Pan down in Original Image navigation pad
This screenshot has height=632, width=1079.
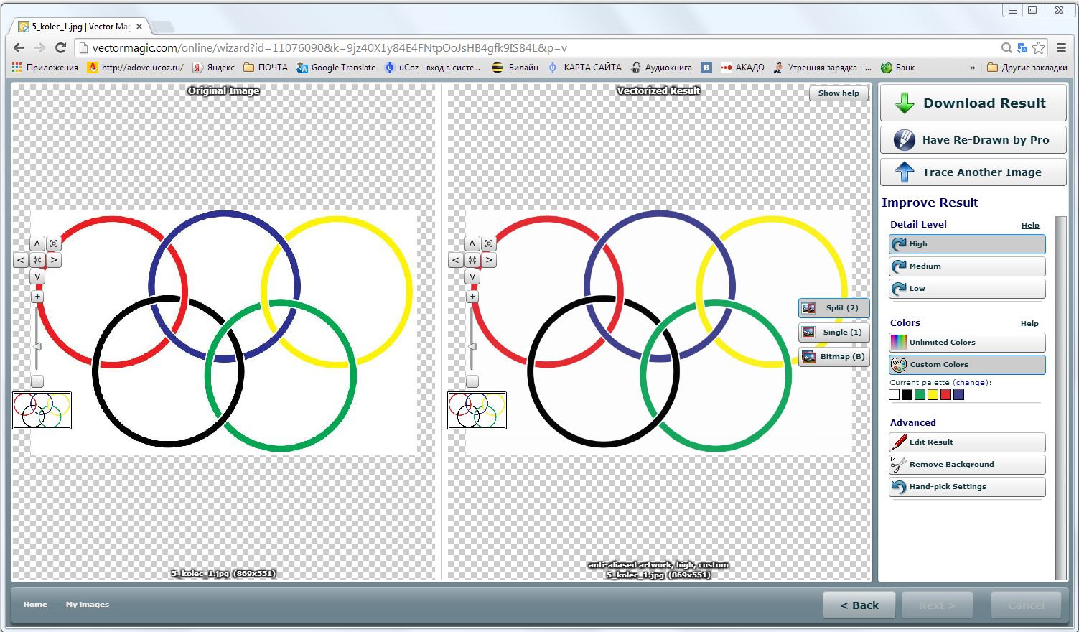(x=37, y=276)
